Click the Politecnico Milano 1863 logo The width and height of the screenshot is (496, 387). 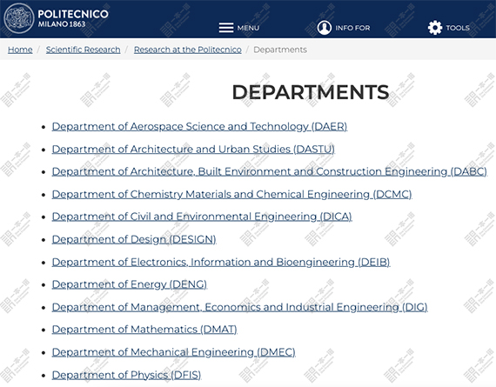coord(57,18)
